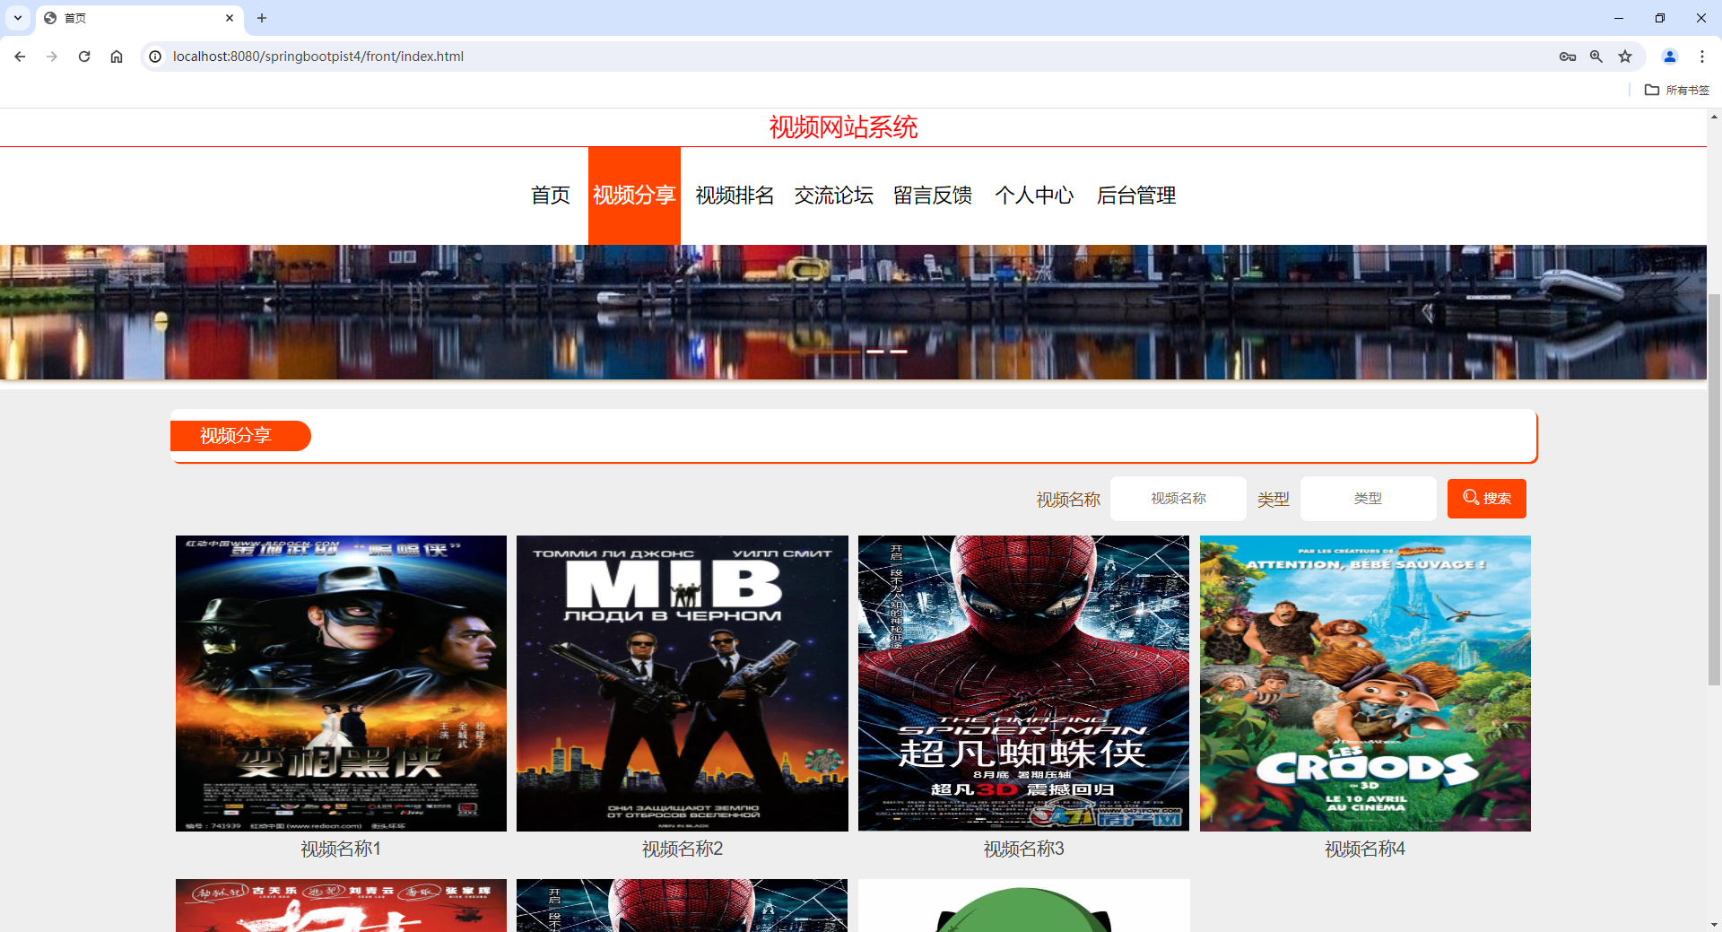Click the scrollbar down arrow
This screenshot has width=1722, height=932.
tap(1714, 924)
